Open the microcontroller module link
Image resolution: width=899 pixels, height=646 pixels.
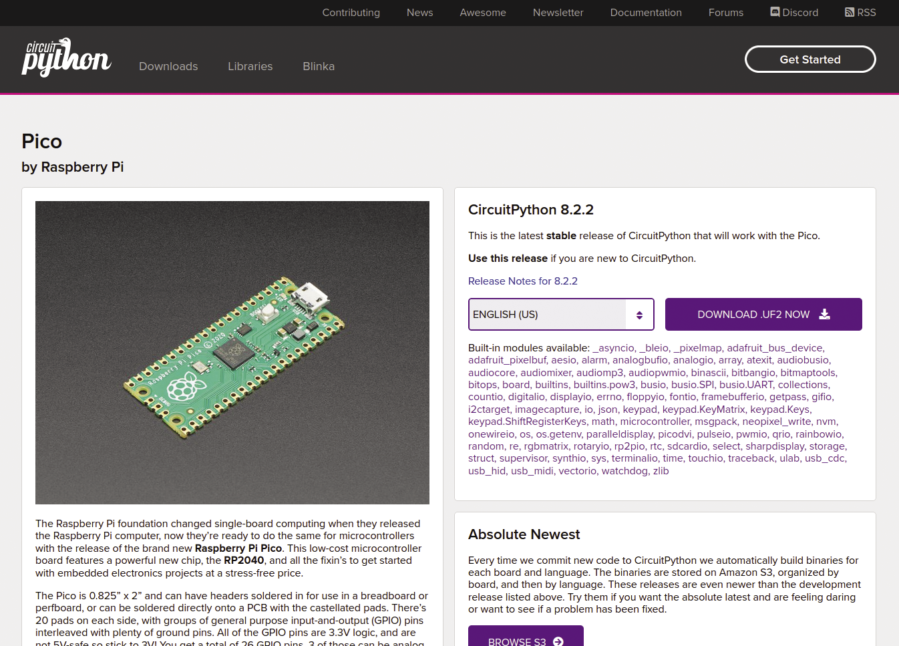655,422
